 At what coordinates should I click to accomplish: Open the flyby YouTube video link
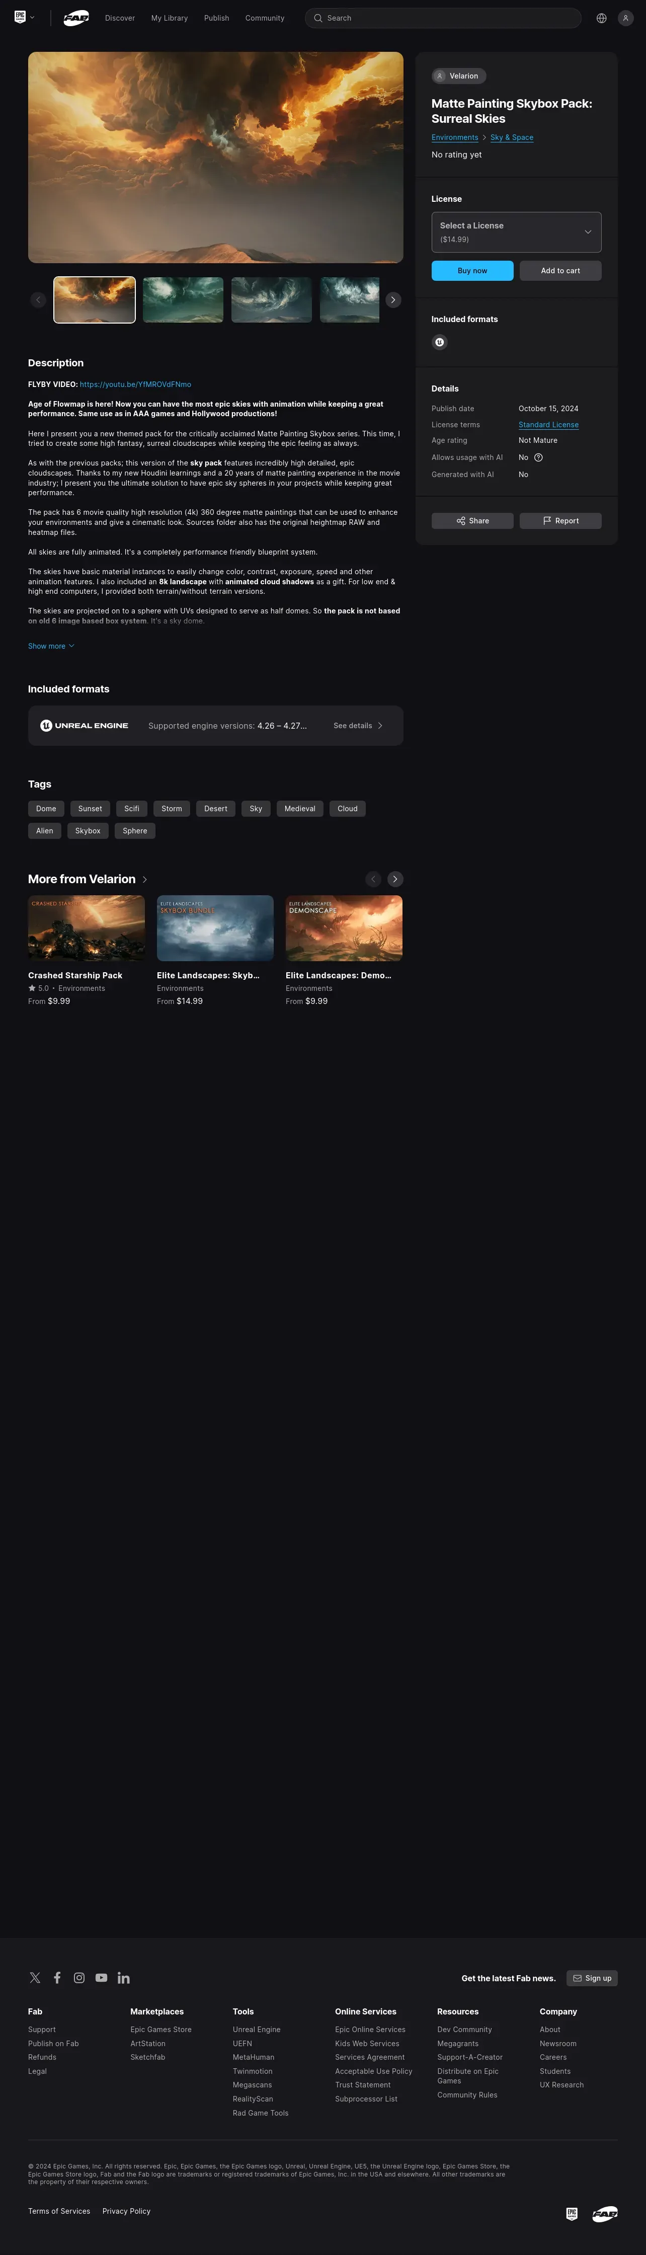click(x=135, y=384)
